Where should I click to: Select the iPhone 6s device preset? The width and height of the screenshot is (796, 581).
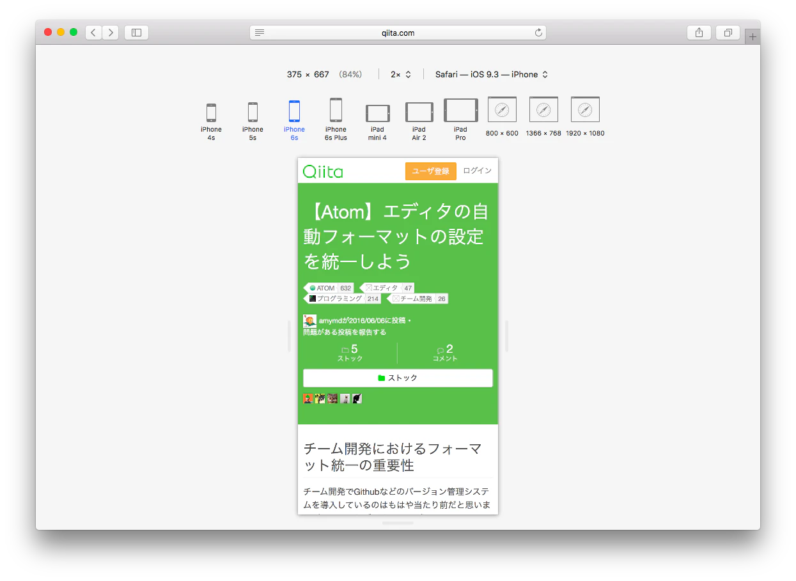(294, 120)
